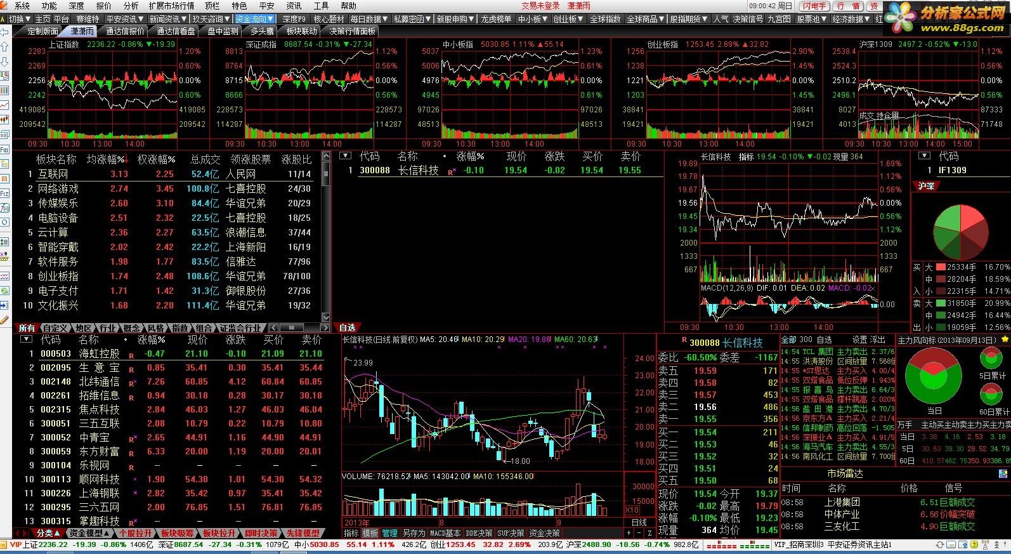Open the 分析 menu
1011x554 pixels.
[131, 6]
